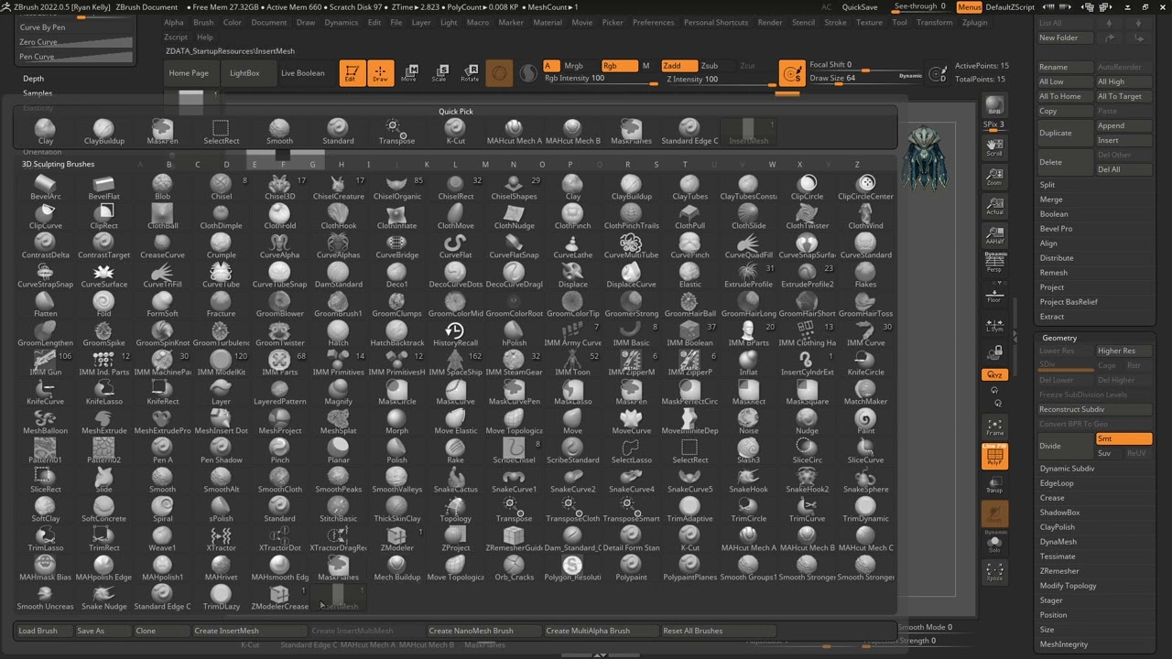Adjust the Draw Size slider
The width and height of the screenshot is (1172, 659).
click(x=865, y=79)
